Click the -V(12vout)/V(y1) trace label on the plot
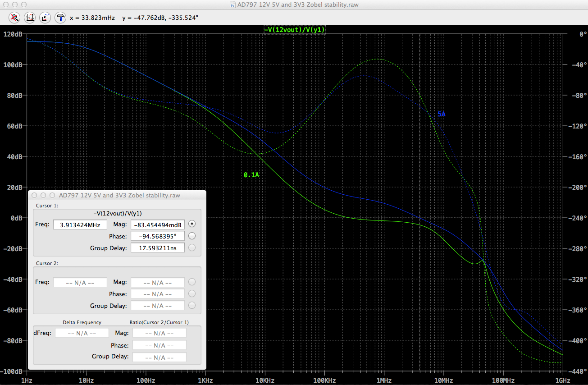Screen dimensions: 588x385 pos(295,29)
